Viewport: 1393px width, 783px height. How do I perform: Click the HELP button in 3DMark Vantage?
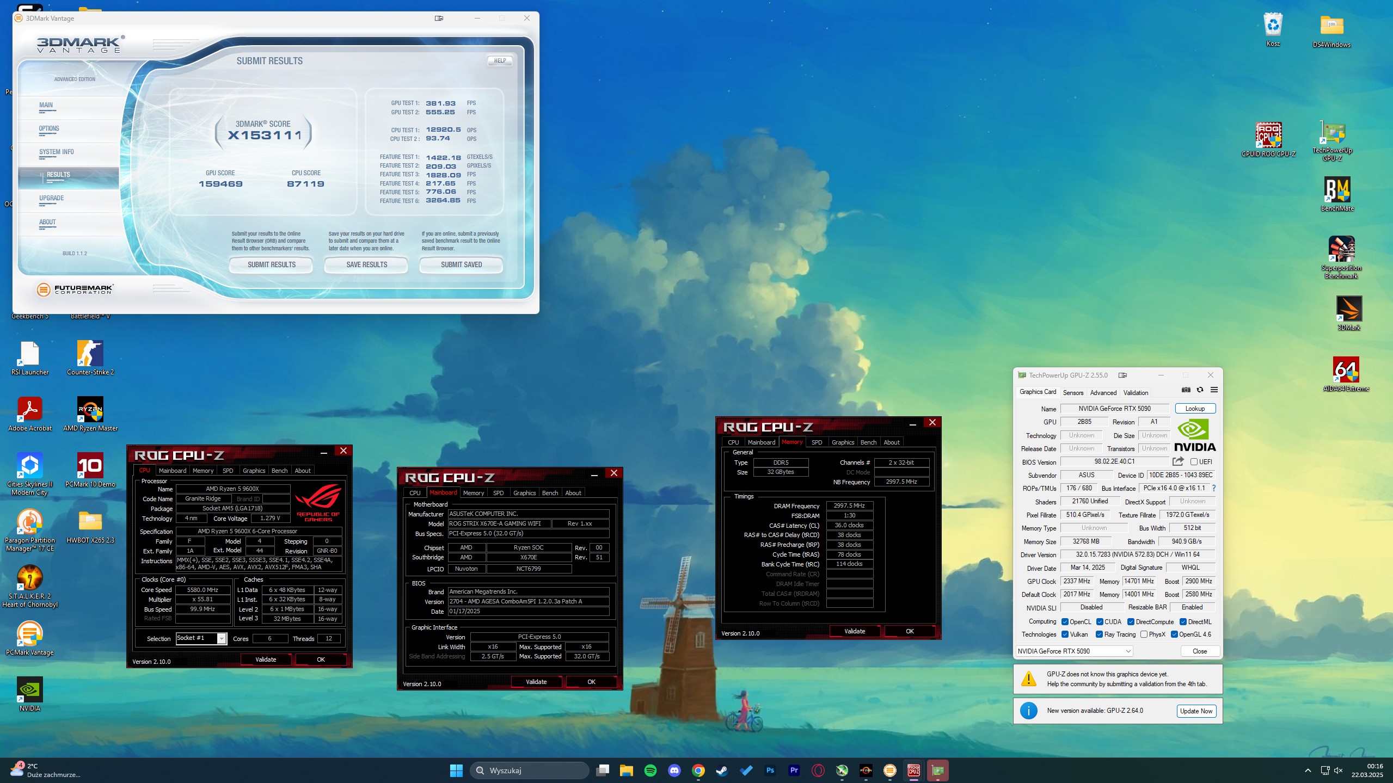[500, 60]
